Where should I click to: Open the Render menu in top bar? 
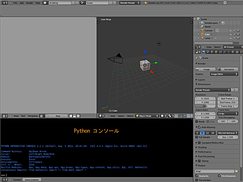[x=29, y=3]
